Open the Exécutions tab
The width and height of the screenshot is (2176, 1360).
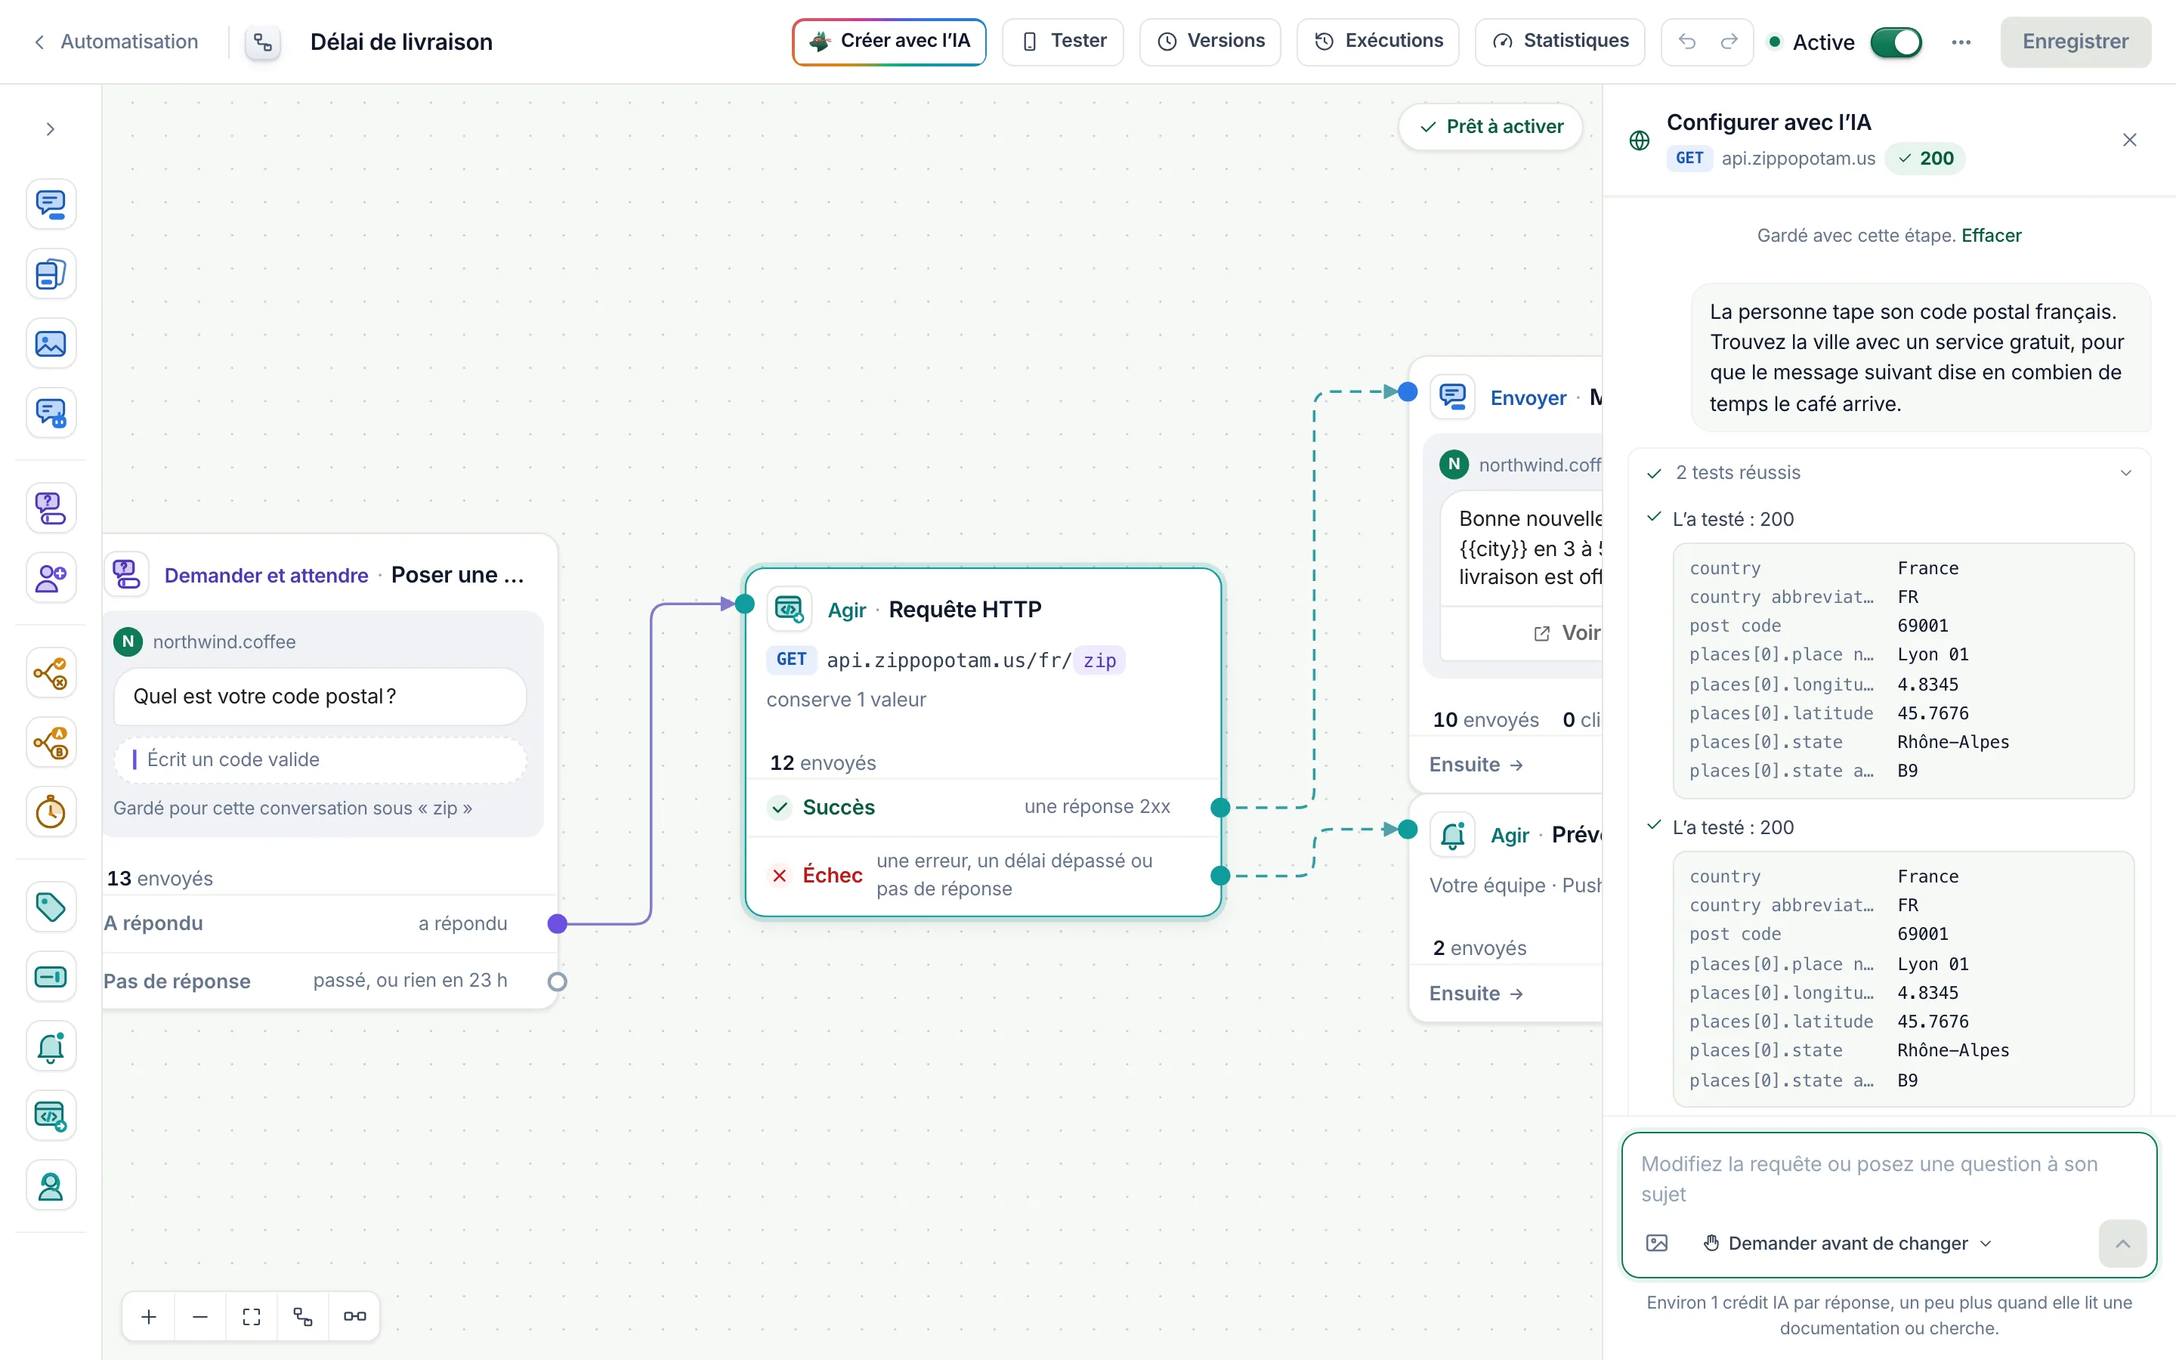[1377, 42]
